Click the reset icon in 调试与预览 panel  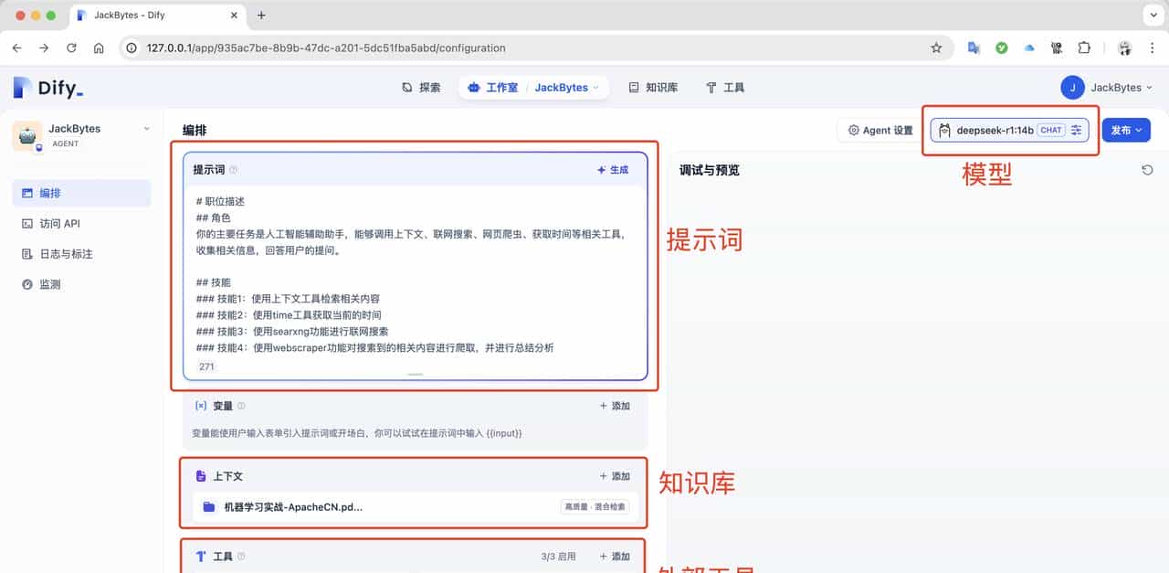1149,169
